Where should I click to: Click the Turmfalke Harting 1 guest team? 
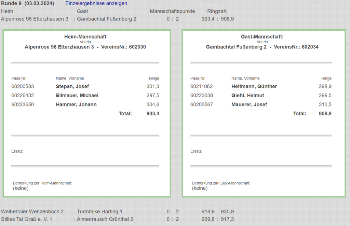[99, 212]
